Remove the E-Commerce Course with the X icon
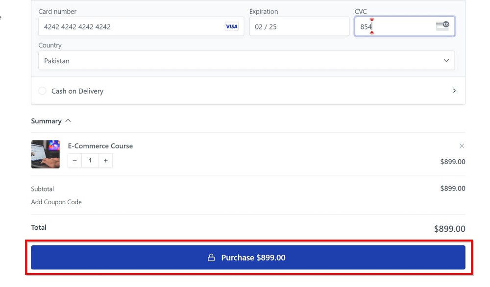The width and height of the screenshot is (490, 287). pos(462,145)
